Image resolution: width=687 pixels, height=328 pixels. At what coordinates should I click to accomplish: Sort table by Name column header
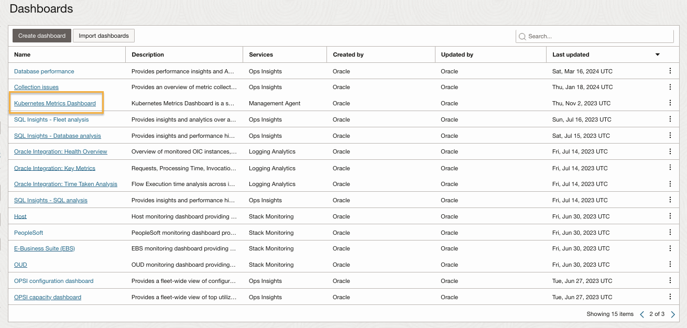tap(23, 54)
